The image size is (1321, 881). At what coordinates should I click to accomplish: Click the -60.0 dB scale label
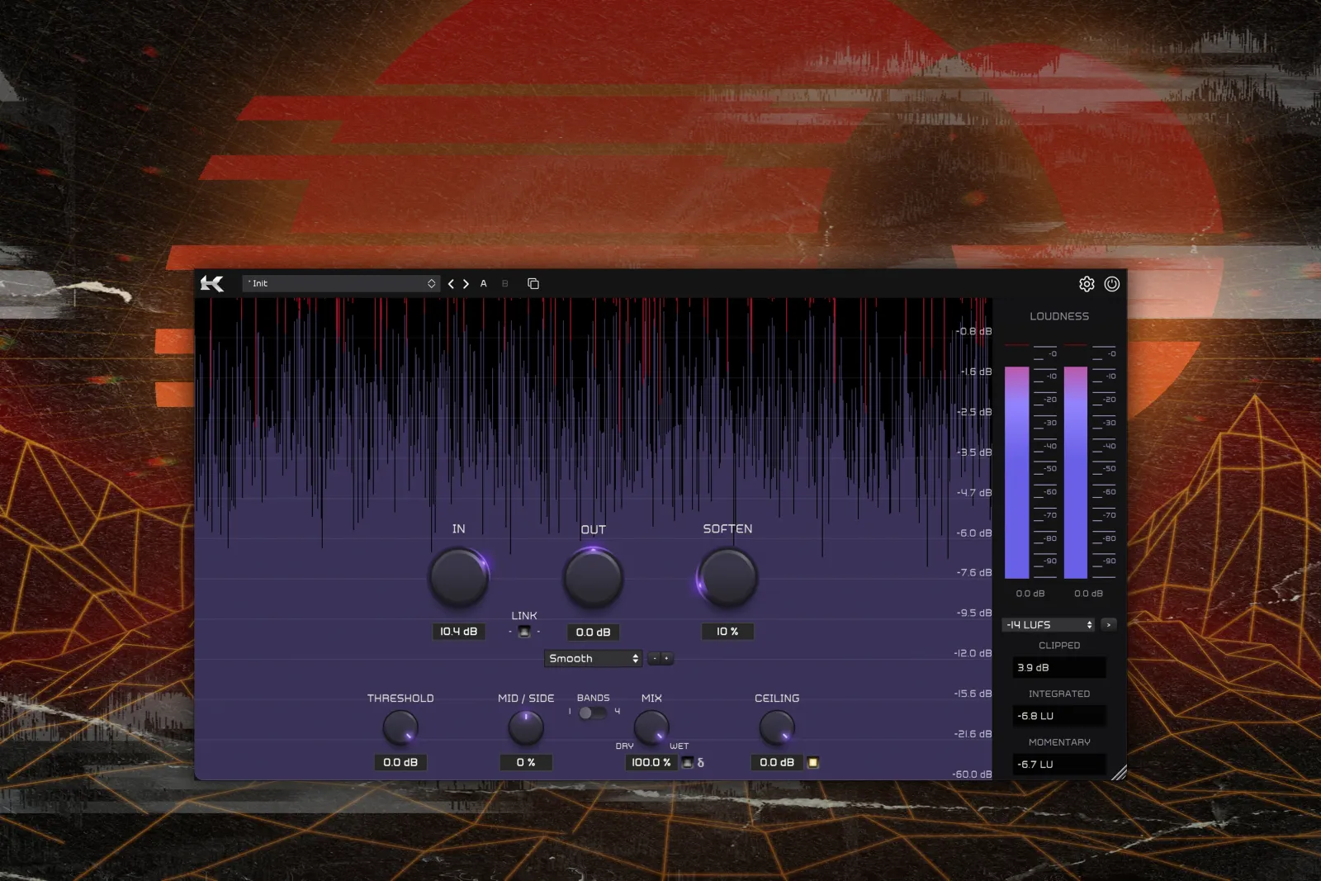point(973,774)
